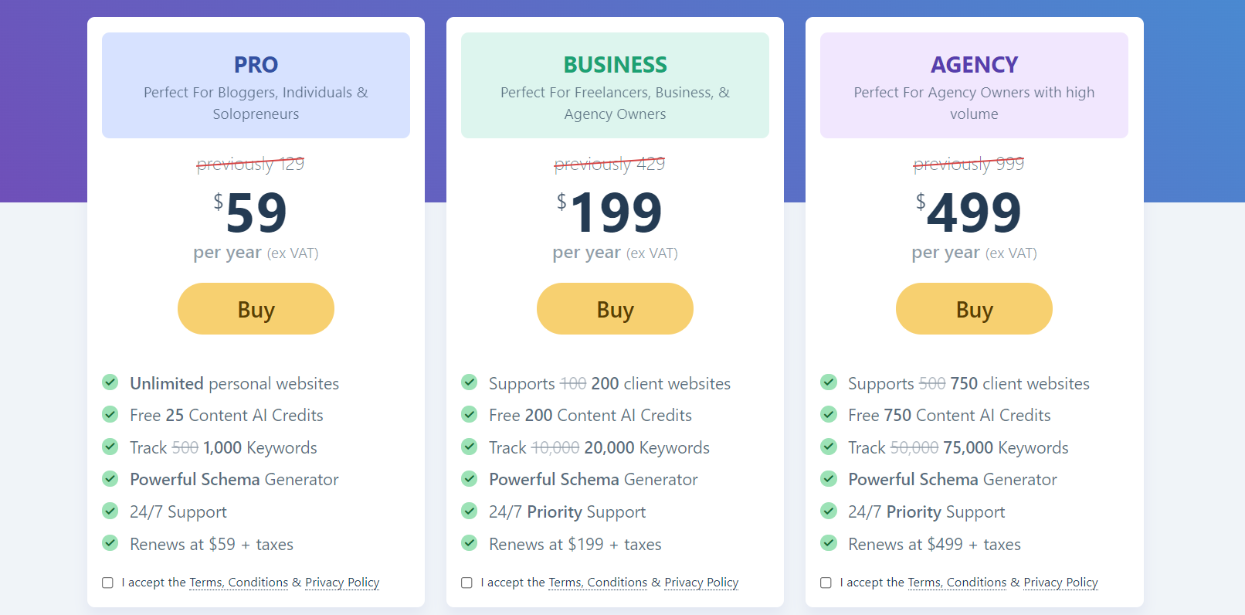Open Privacy Policy link in AGENCY card
The width and height of the screenshot is (1245, 615).
(1060, 583)
